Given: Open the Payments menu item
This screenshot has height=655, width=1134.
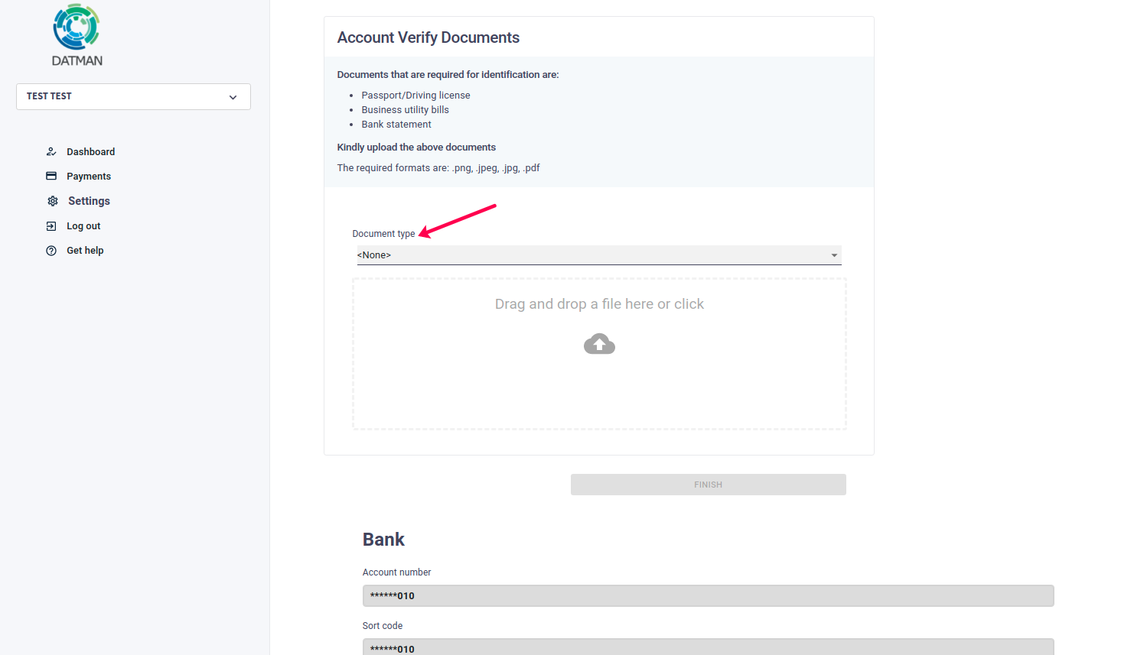Looking at the screenshot, I should [x=89, y=176].
